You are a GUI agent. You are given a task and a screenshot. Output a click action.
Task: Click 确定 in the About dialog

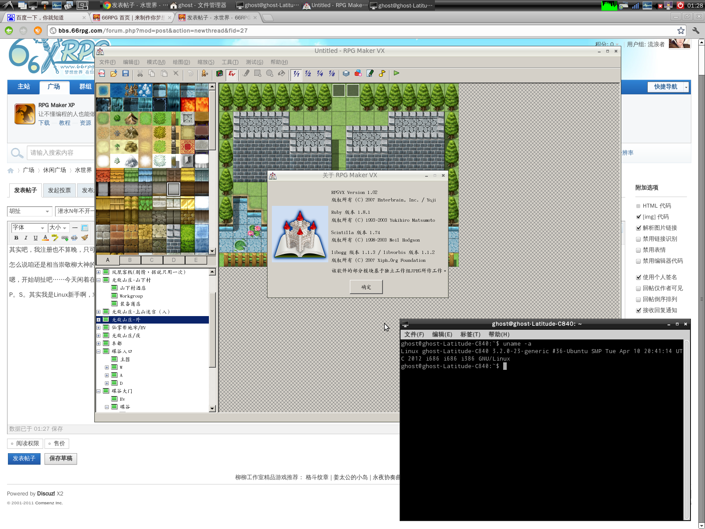[x=366, y=287]
